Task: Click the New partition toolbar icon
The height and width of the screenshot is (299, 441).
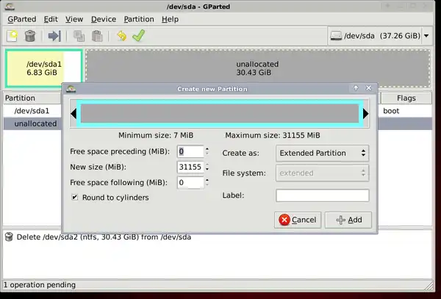Action: coord(12,35)
